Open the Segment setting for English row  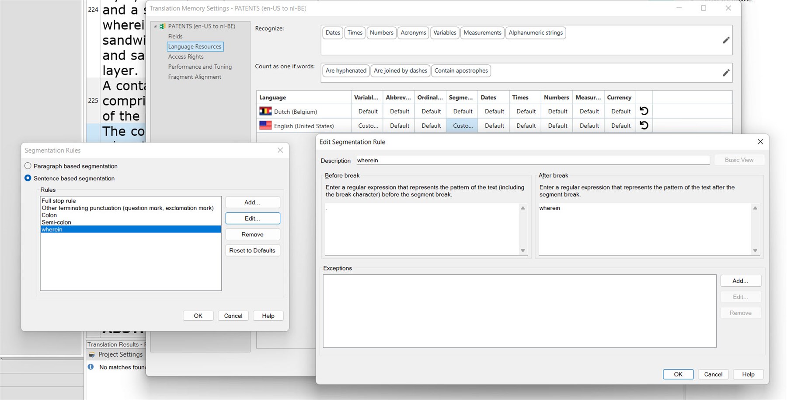coord(462,126)
